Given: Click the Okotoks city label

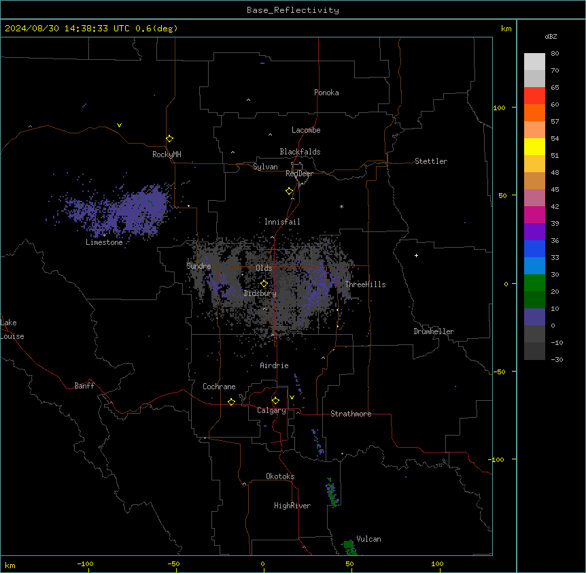Looking at the screenshot, I should click(x=280, y=476).
